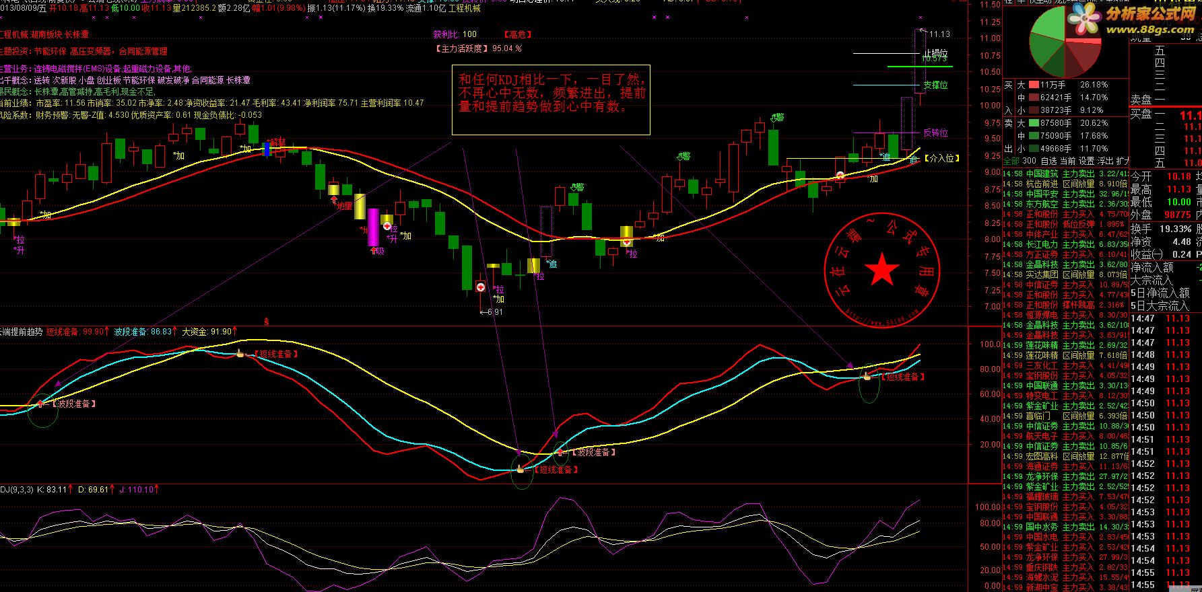Click the 地量 red arrow marker
1202x592 pixels.
click(334, 200)
